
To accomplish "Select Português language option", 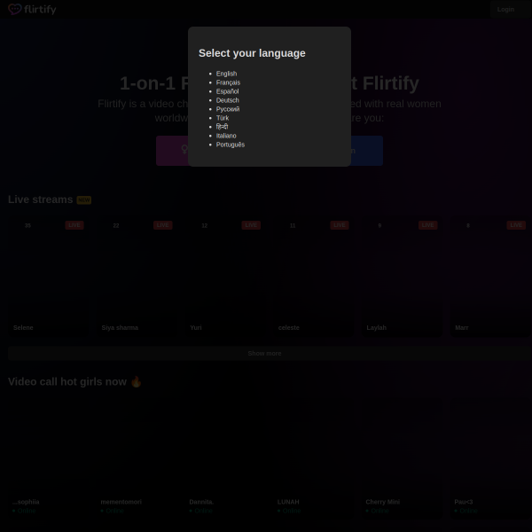I will point(230,145).
